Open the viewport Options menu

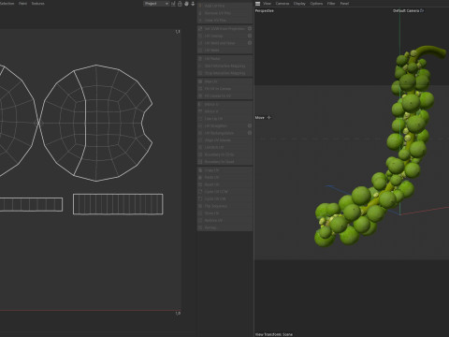316,4
